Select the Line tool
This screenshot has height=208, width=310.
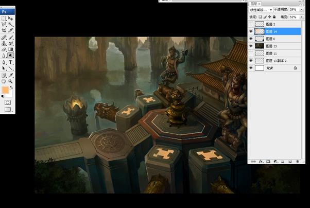pyautogui.click(x=10, y=68)
